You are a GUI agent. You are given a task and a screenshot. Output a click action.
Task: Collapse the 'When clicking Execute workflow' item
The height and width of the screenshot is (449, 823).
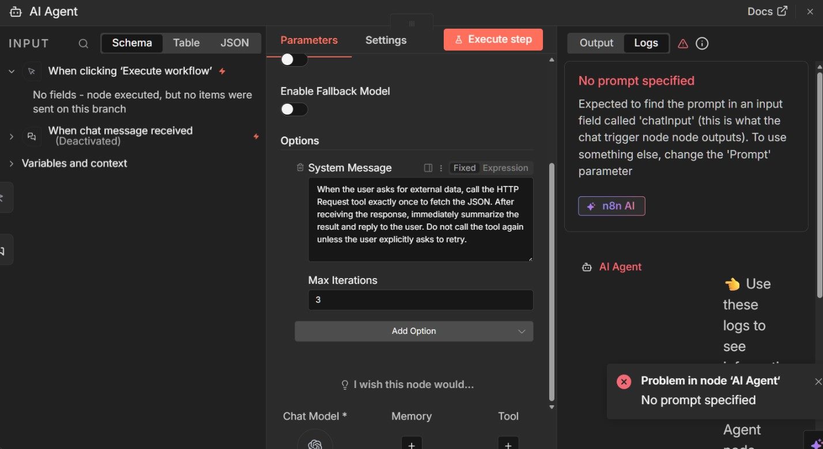point(12,71)
